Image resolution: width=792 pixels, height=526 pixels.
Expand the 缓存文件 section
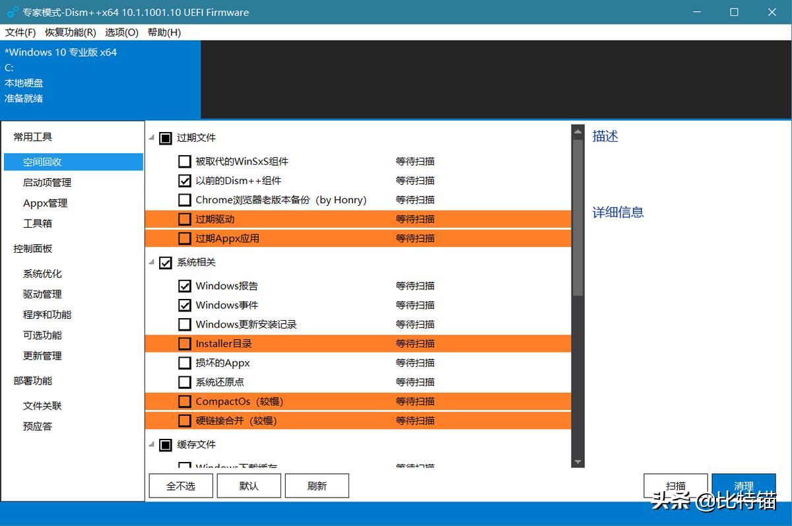(x=150, y=444)
